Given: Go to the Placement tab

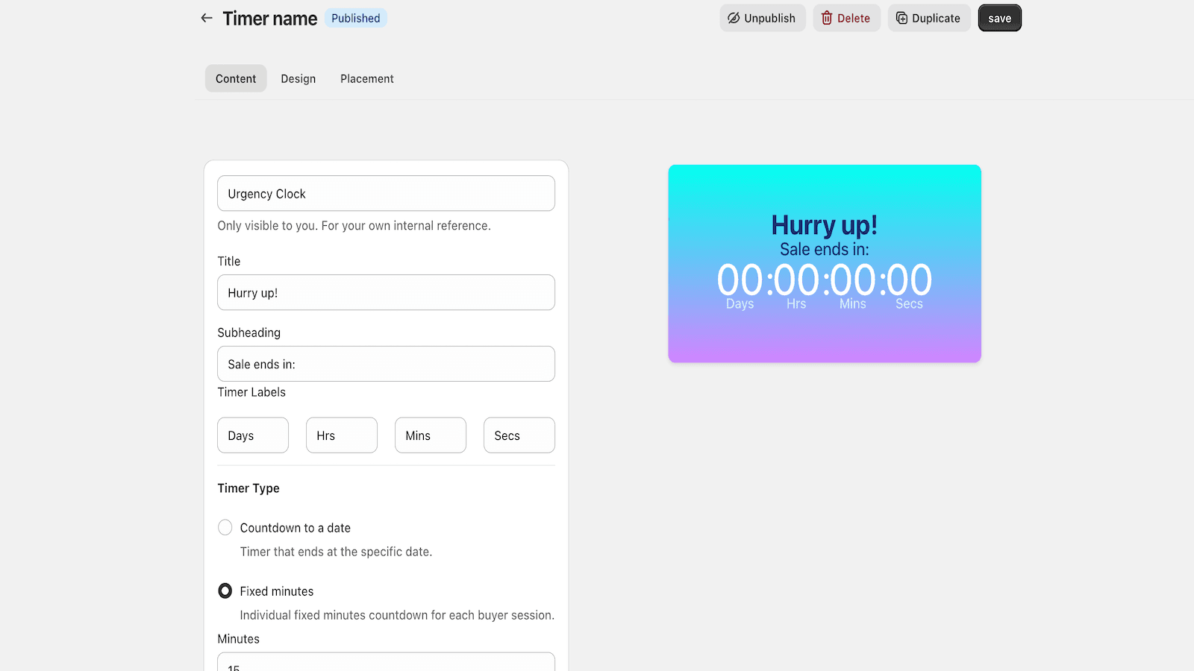Looking at the screenshot, I should pos(366,78).
